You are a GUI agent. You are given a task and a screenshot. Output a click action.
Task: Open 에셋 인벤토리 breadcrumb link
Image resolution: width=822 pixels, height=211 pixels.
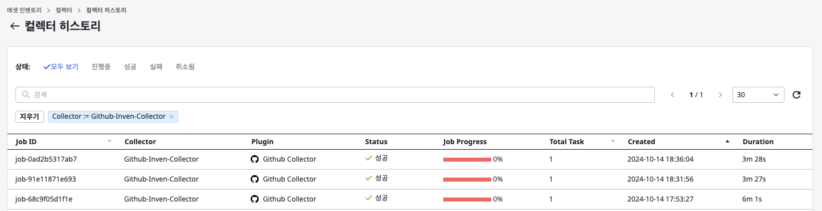tap(25, 10)
